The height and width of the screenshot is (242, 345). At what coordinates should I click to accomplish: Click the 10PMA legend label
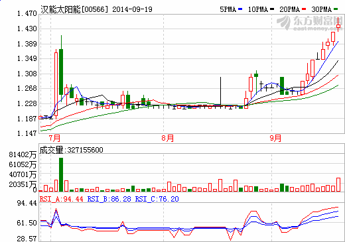click(x=258, y=9)
